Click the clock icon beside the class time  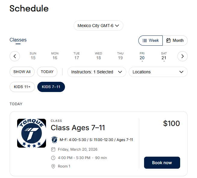click(x=53, y=158)
